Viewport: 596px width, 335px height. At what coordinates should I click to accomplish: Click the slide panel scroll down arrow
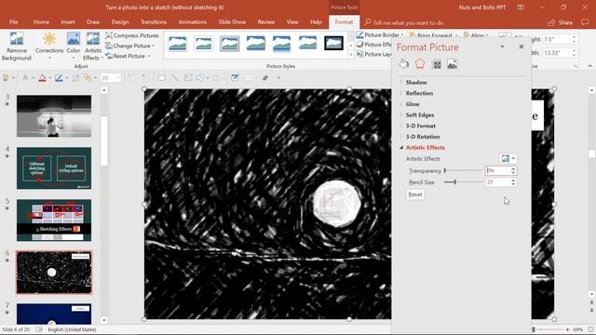coord(103,320)
